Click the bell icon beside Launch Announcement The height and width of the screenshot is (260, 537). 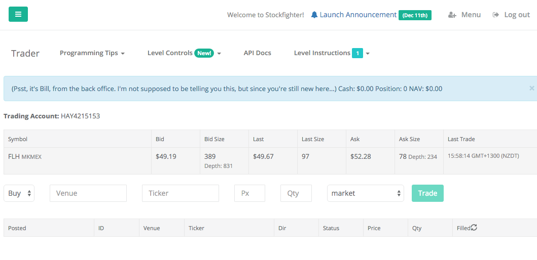(x=314, y=15)
